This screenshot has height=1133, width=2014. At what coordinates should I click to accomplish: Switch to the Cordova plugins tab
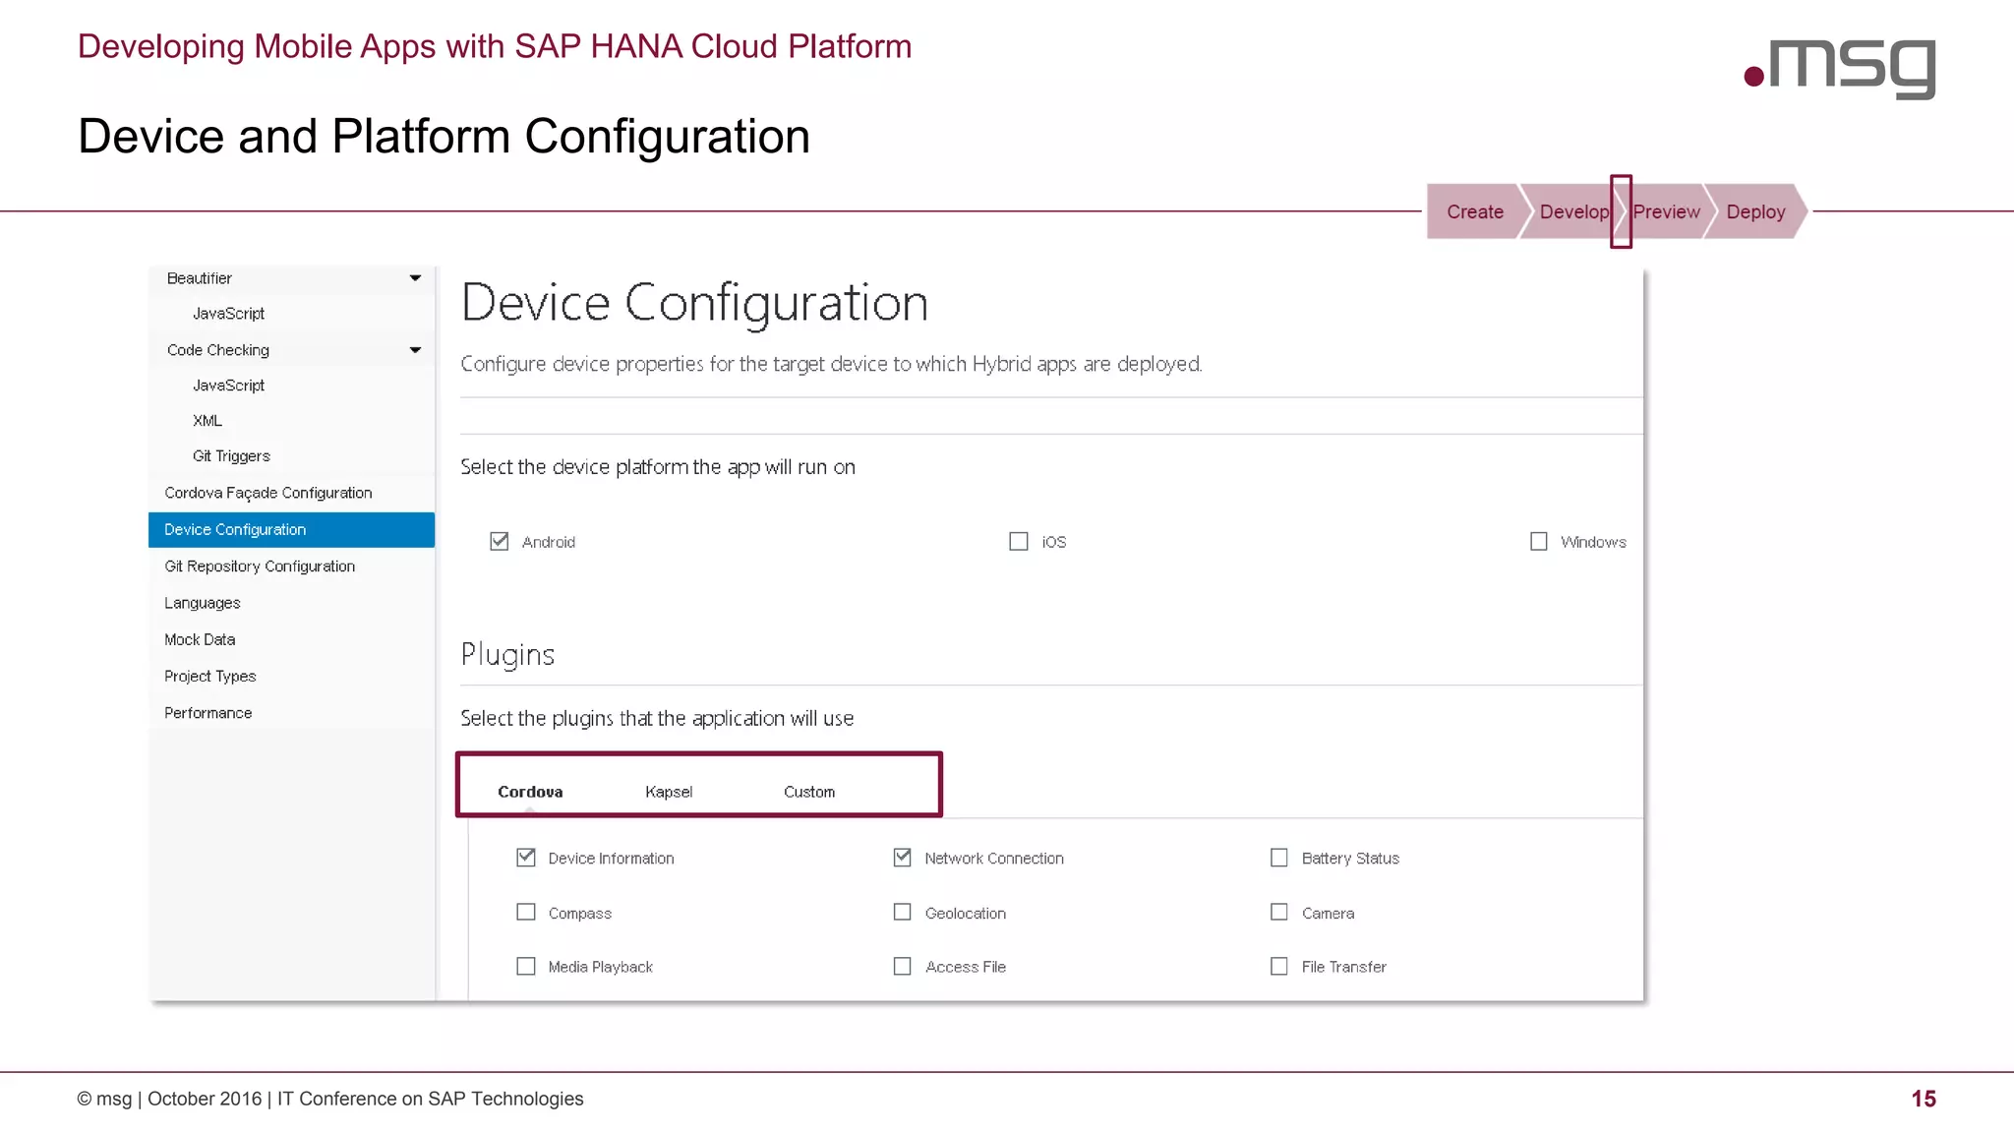[530, 792]
